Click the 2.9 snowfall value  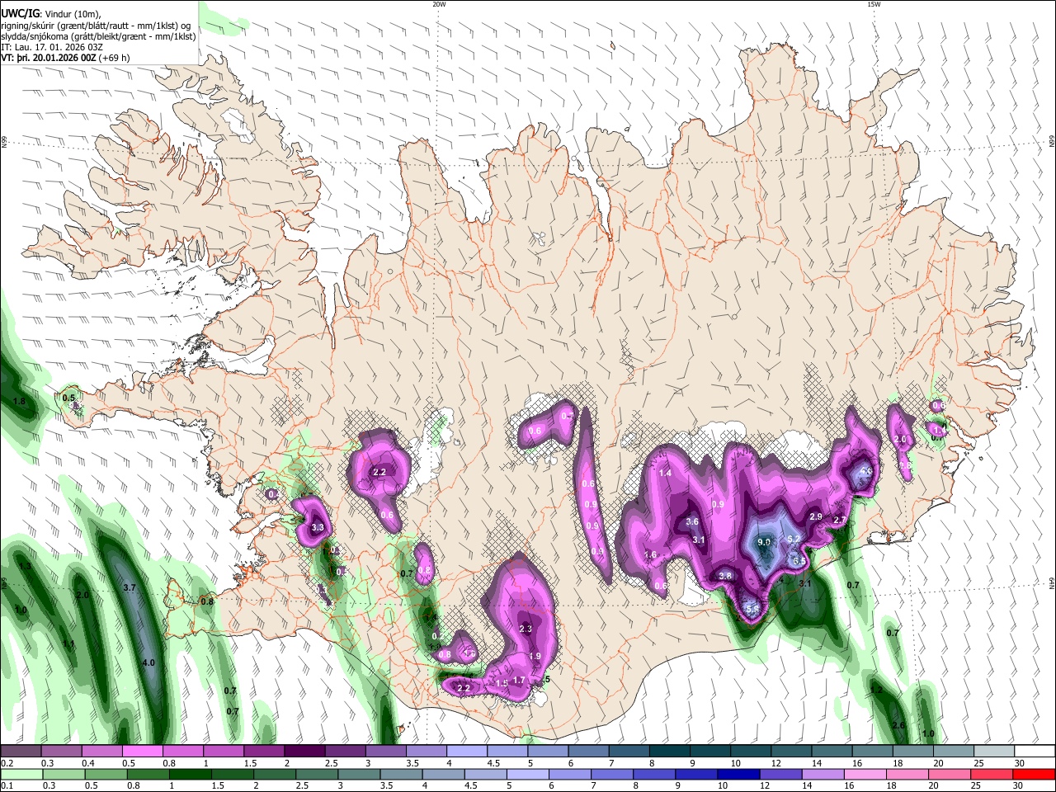coord(816,516)
